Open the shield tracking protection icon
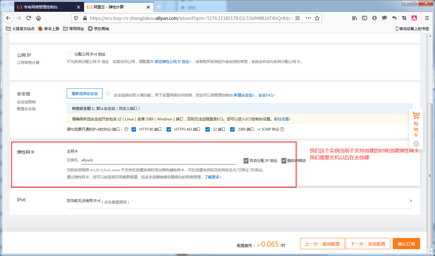435x256 pixels. click(x=76, y=18)
